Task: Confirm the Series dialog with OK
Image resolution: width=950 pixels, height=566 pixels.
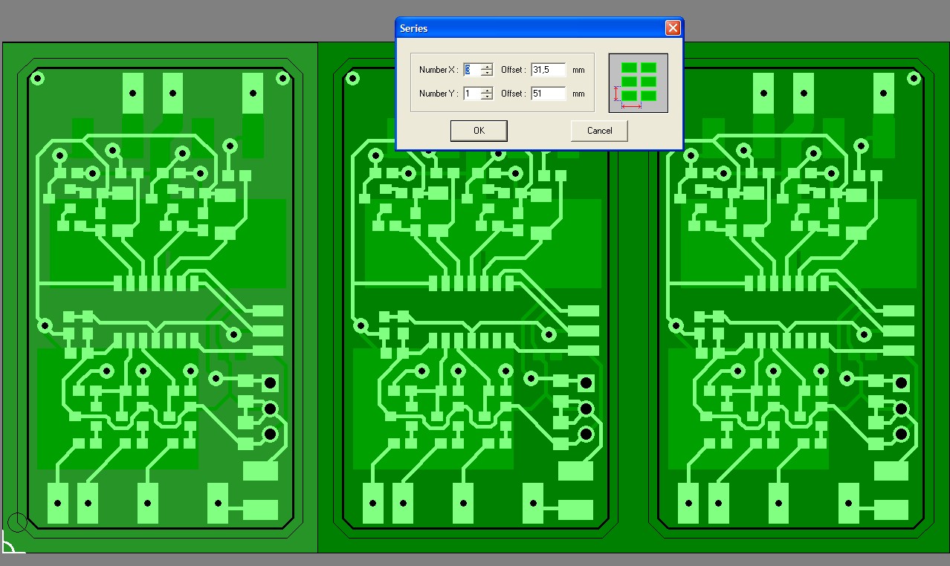Action: click(479, 131)
